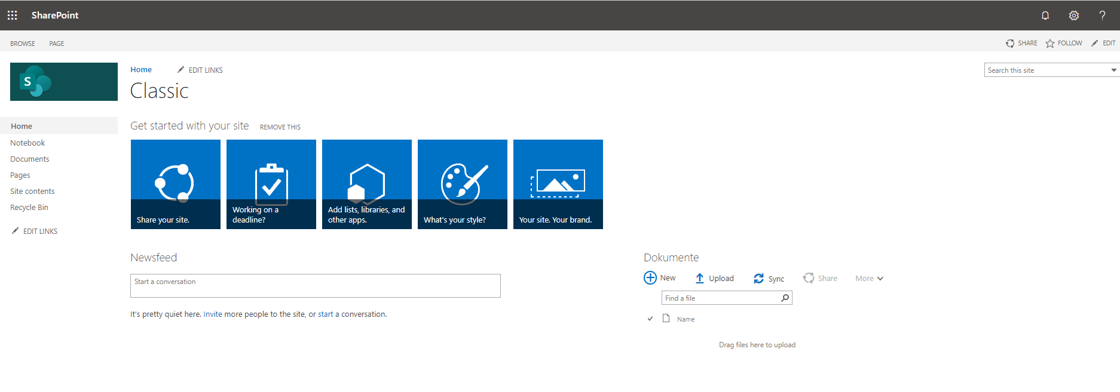Viewport: 1120px width, 392px height.
Task: Click the start a conversation link
Action: coord(326,314)
